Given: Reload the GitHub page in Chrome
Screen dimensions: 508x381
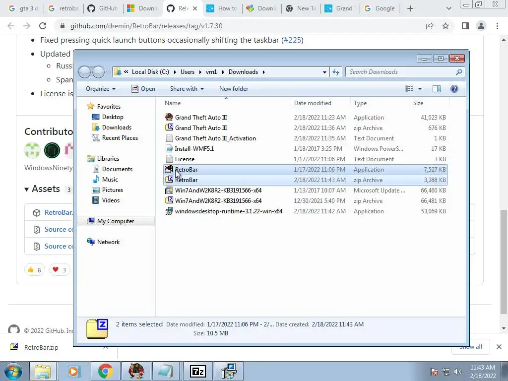Looking at the screenshot, I should click(43, 26).
